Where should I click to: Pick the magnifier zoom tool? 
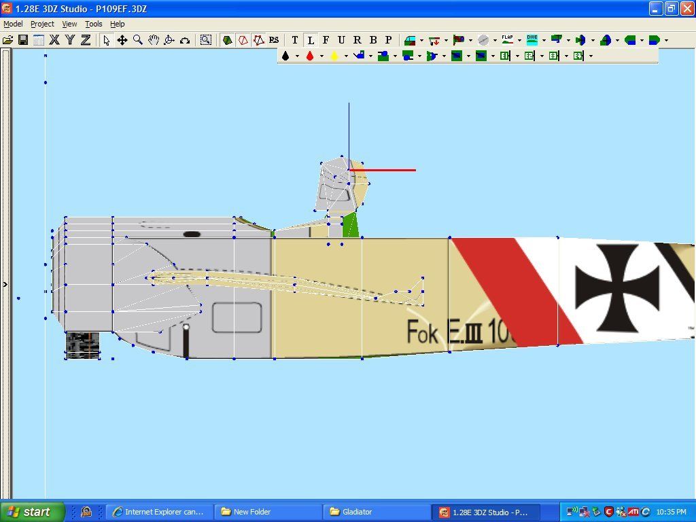137,40
